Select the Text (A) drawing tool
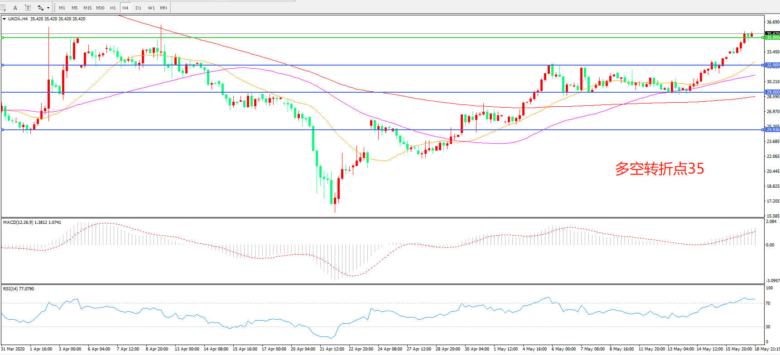The image size is (780, 355). (15, 8)
